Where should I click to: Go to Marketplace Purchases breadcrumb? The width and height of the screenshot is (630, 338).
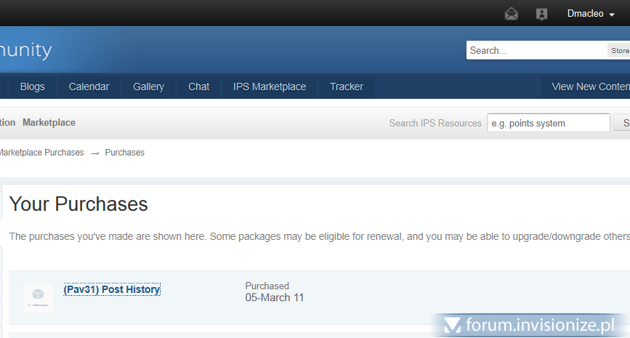(x=41, y=153)
